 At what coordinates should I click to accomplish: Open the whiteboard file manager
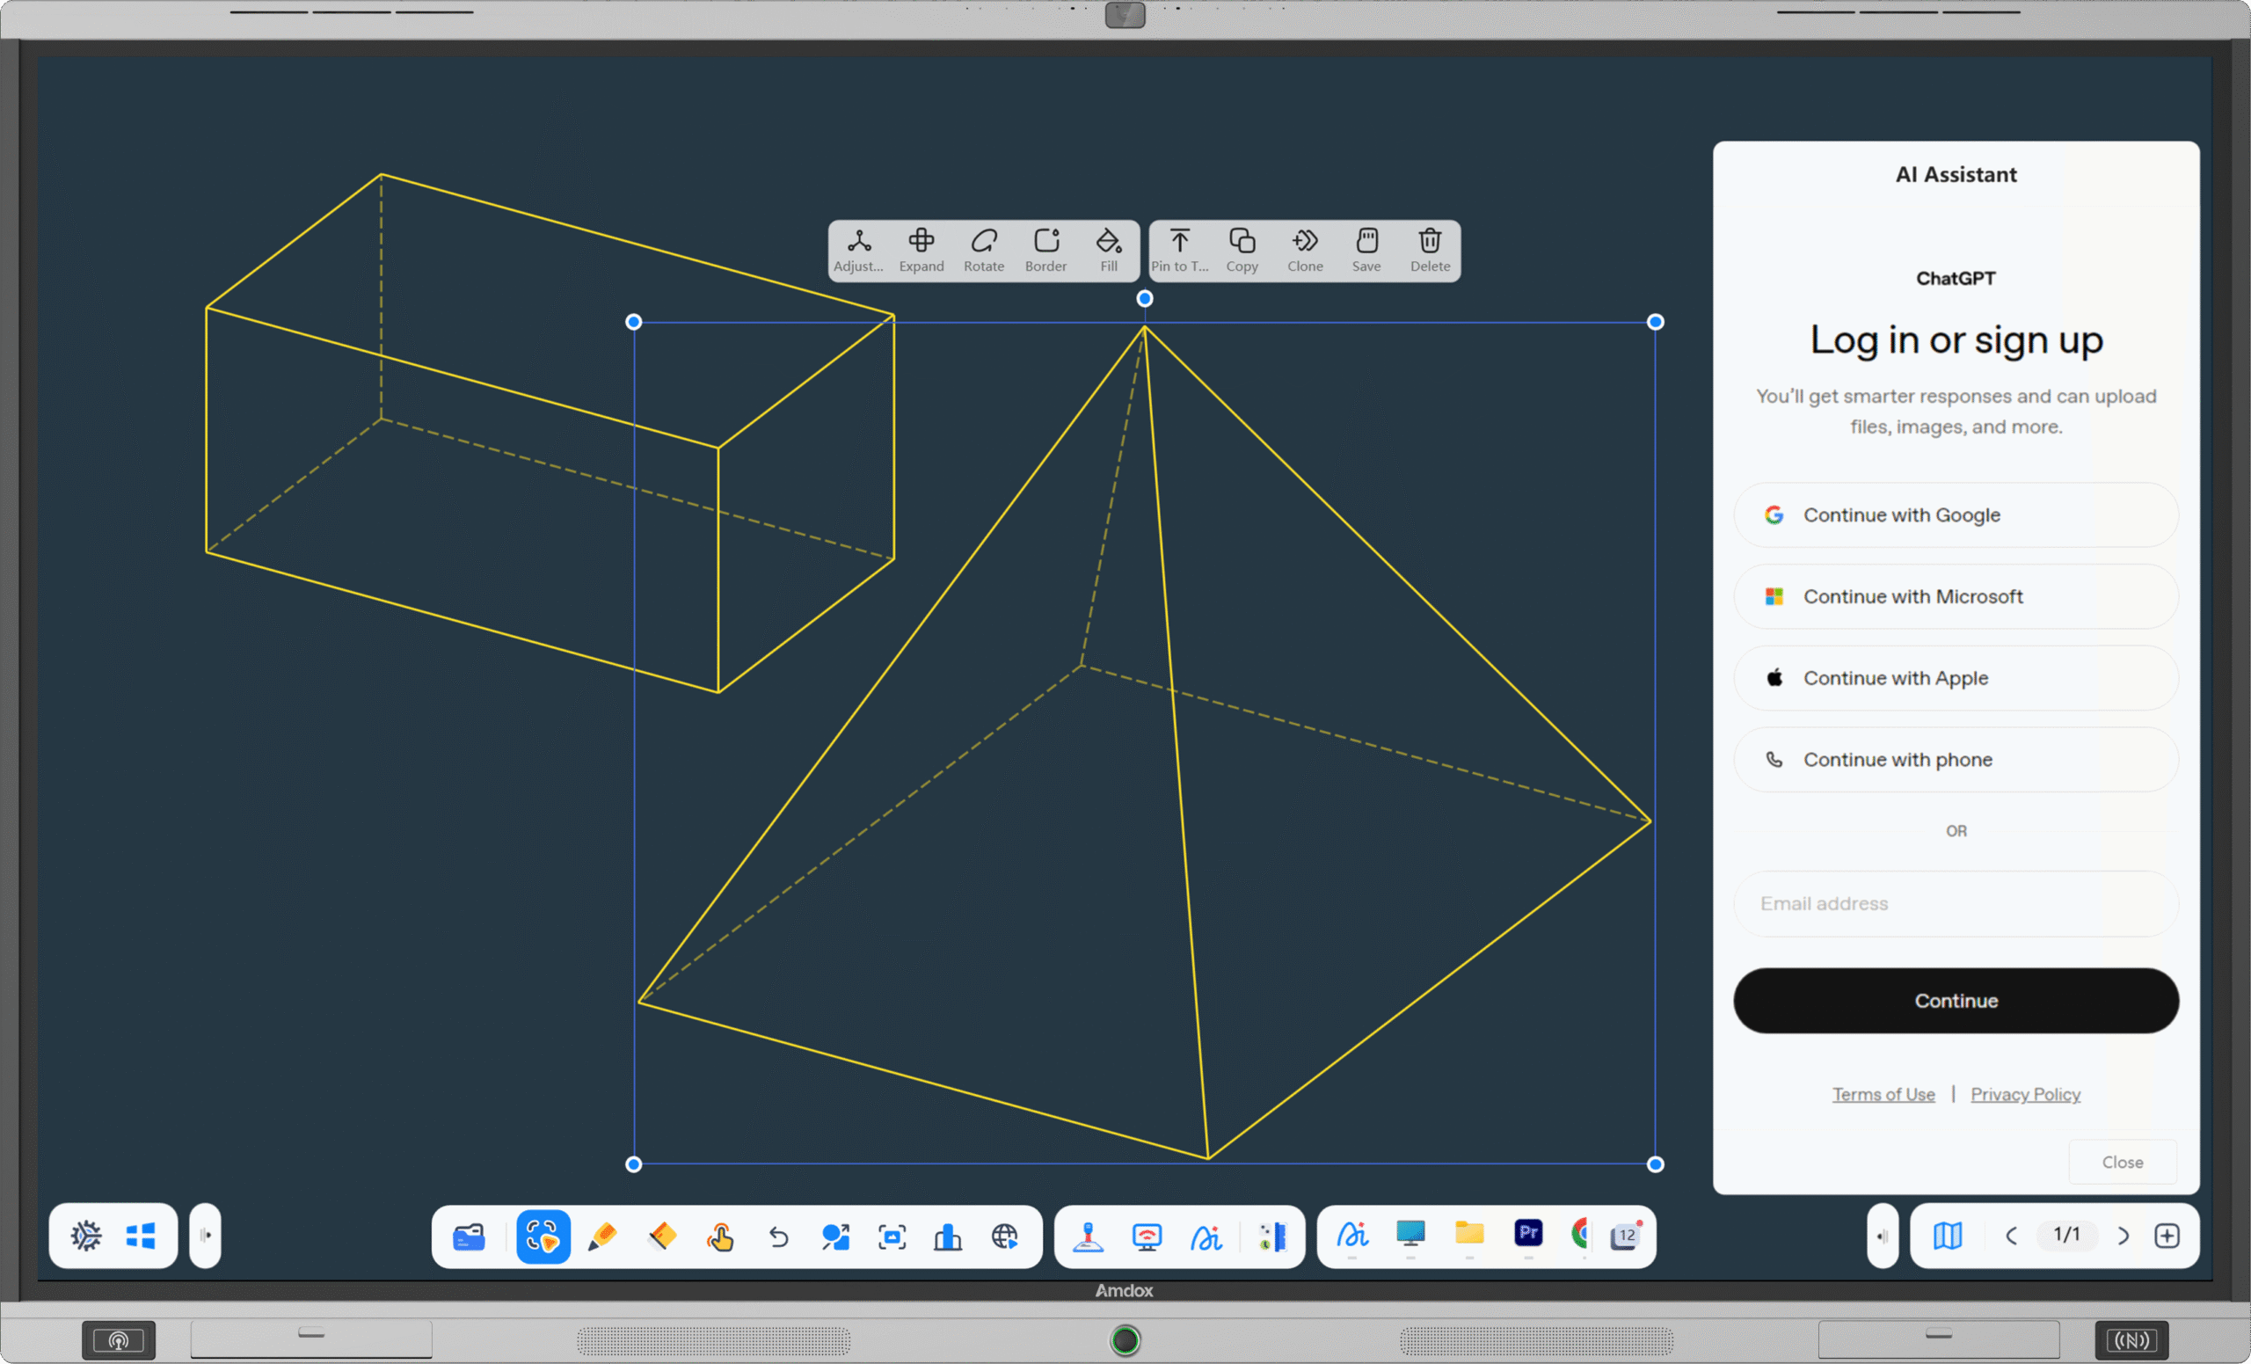(x=469, y=1237)
